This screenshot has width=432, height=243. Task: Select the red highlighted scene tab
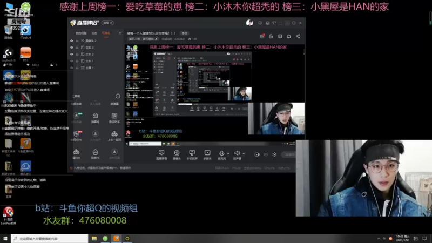click(x=106, y=33)
